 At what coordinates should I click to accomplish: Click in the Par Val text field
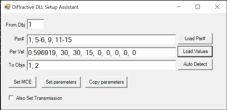(101, 52)
